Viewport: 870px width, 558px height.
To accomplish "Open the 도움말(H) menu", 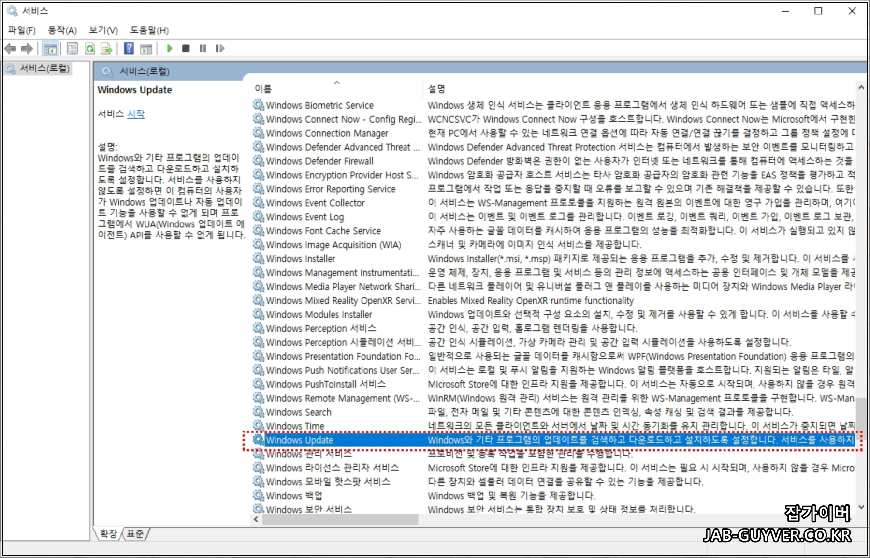I will pos(149,30).
